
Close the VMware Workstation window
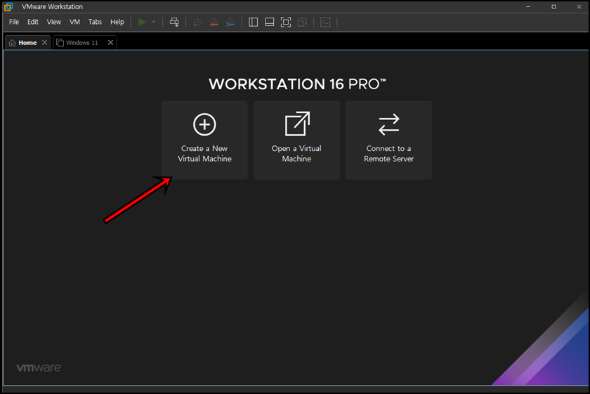click(x=579, y=7)
